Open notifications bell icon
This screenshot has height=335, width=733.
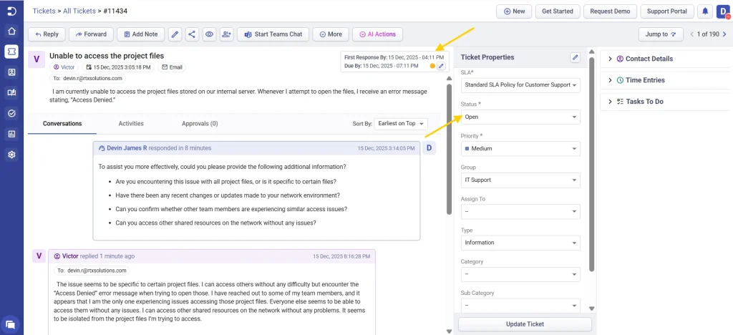coord(705,11)
